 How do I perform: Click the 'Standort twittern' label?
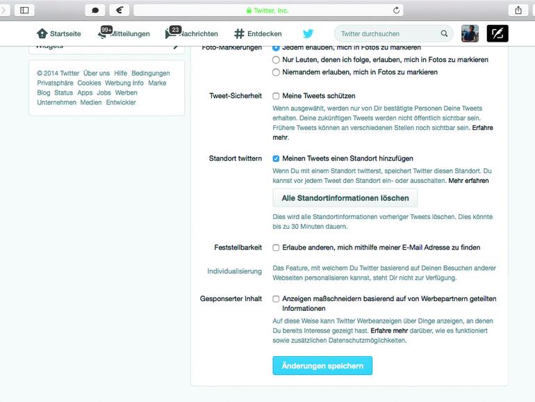tap(236, 159)
